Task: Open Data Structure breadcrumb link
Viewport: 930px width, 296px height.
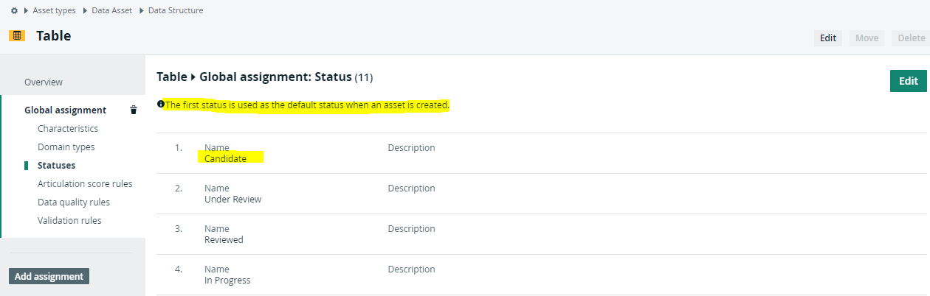Action: tap(176, 11)
